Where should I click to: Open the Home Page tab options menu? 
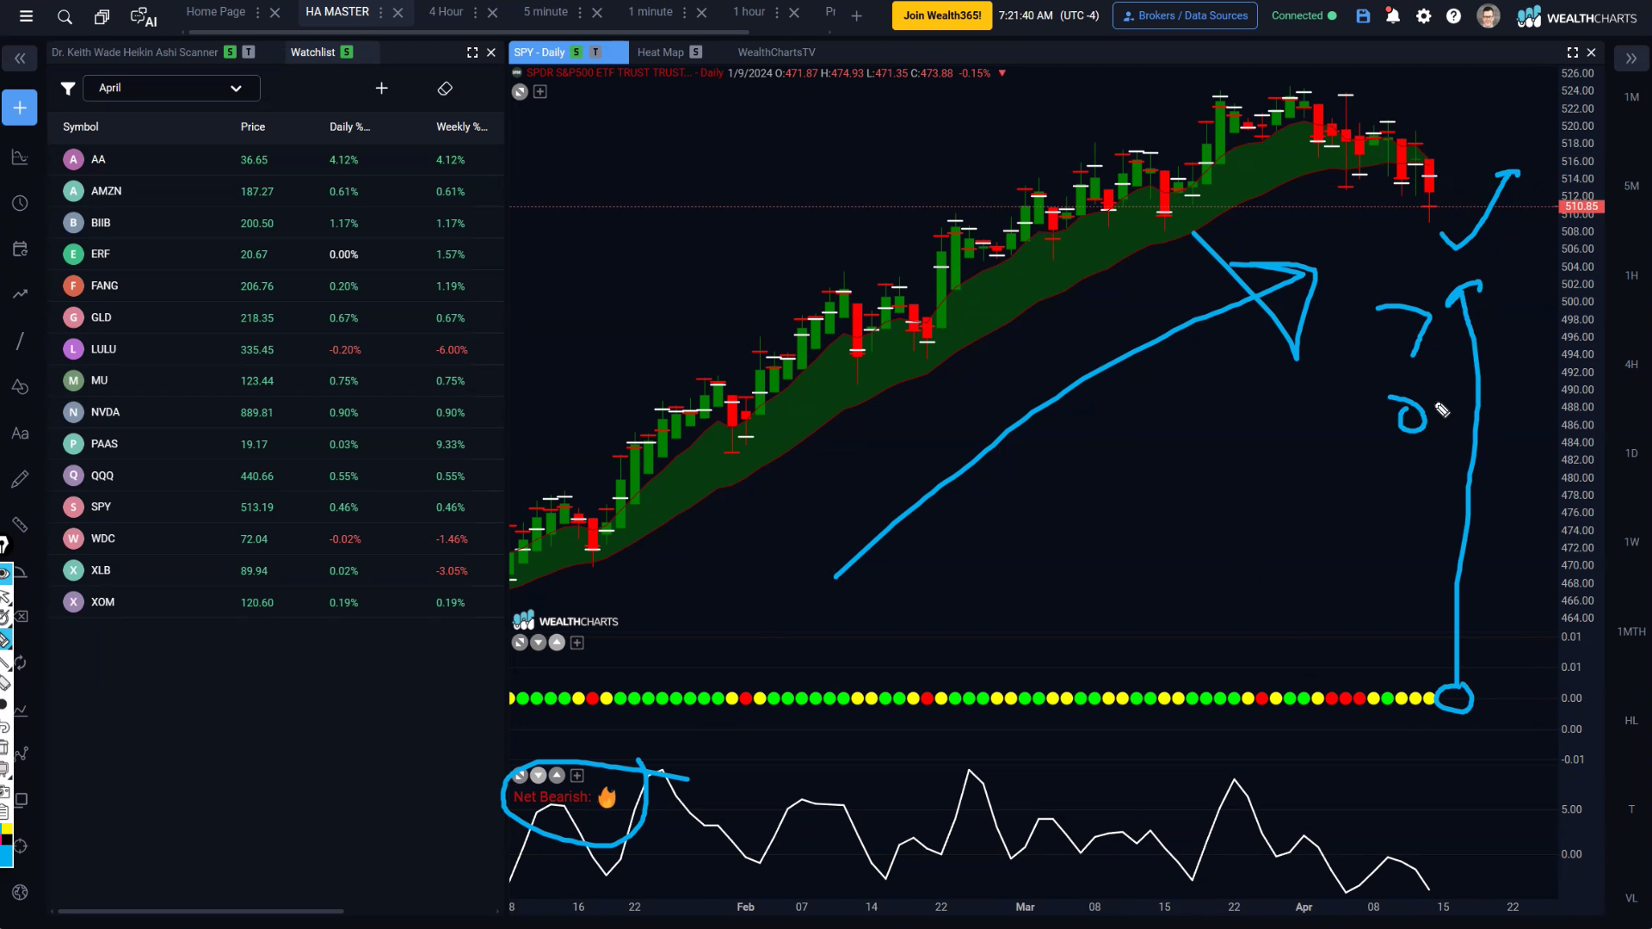coord(257,12)
